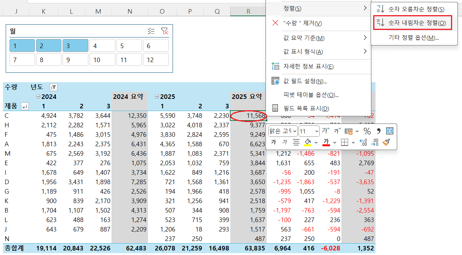Toggle month 3 in the slicer
462x255 pixels.
[75, 45]
